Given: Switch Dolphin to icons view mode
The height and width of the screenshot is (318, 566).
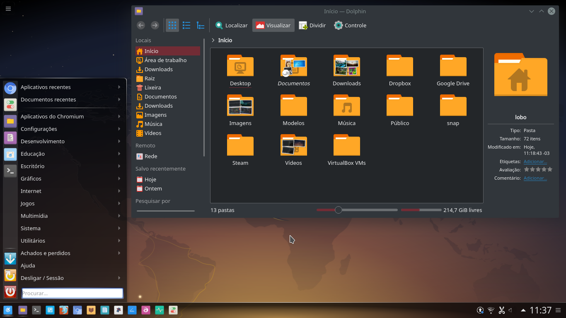Looking at the screenshot, I should click(x=172, y=25).
